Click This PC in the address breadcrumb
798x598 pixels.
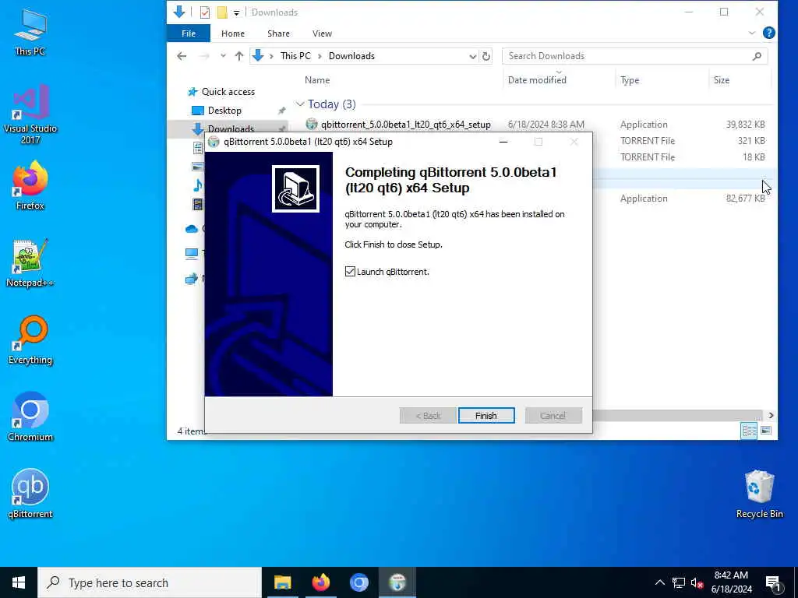(295, 56)
